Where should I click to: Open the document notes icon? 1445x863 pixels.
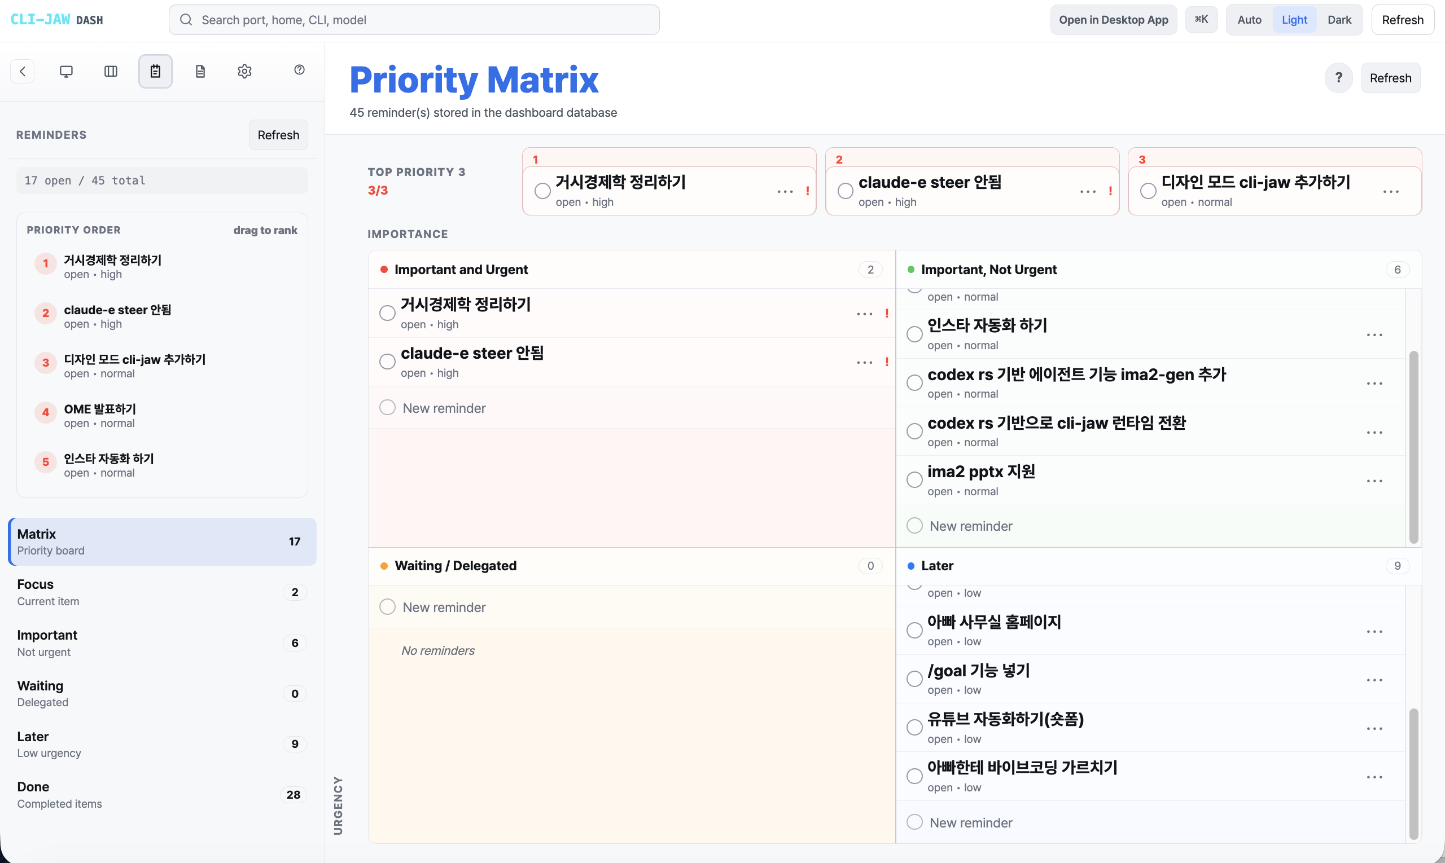point(200,71)
